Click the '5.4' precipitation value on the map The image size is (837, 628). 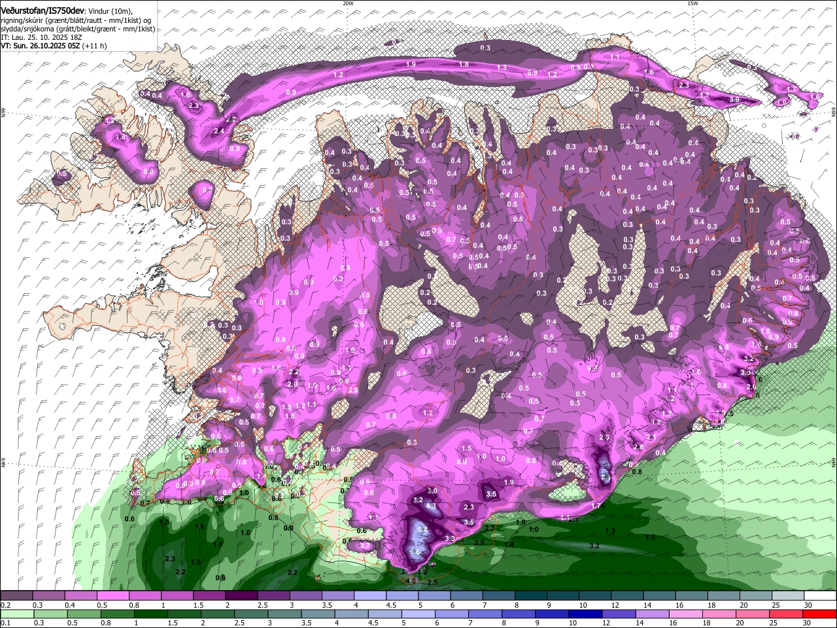pos(422,529)
